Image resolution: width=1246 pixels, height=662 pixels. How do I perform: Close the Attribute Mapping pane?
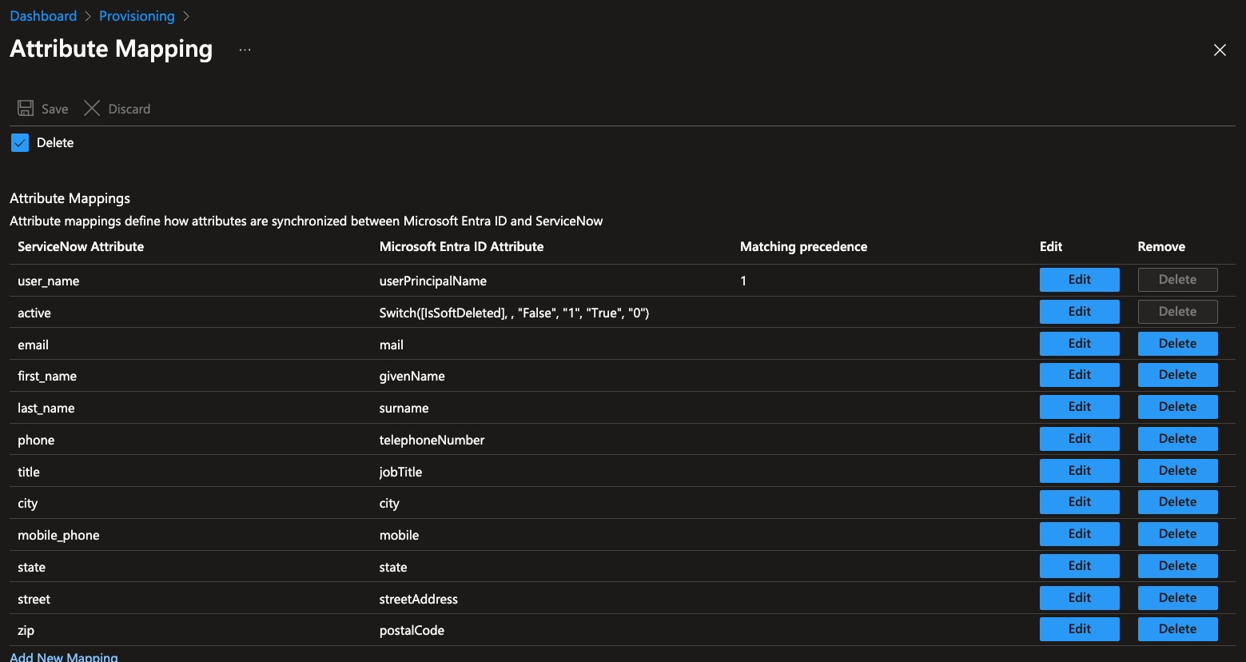[1220, 50]
